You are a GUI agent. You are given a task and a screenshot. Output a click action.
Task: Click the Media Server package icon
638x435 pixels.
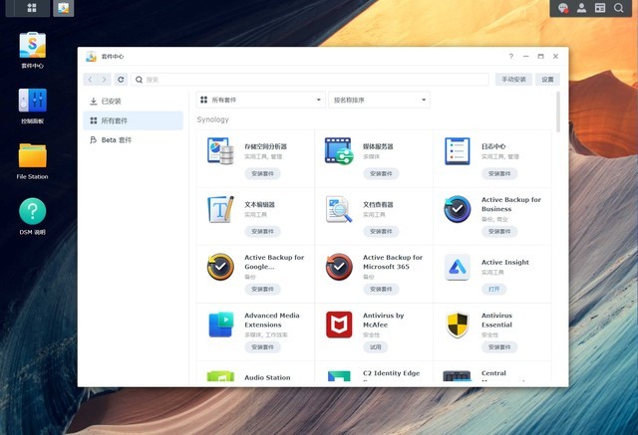[339, 151]
